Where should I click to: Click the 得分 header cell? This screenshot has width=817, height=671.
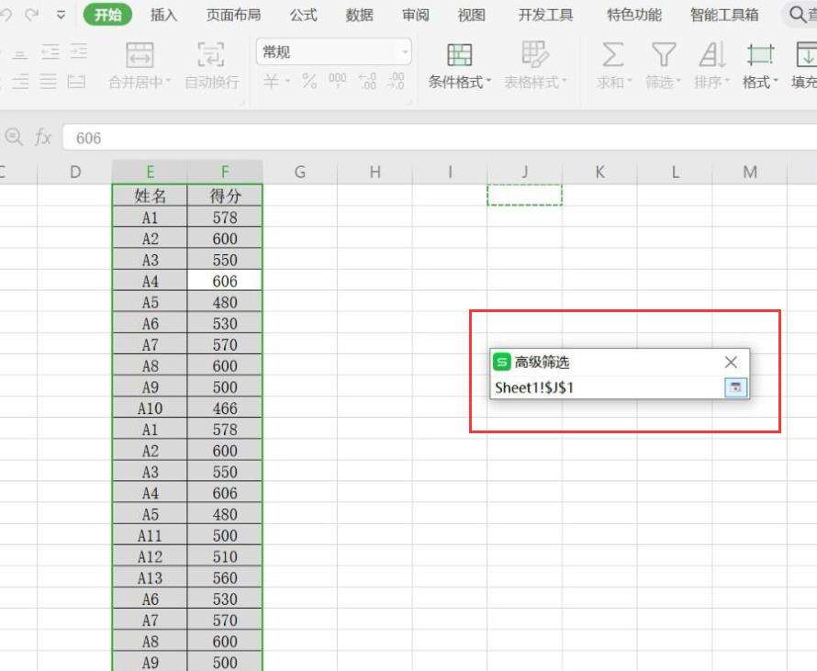click(225, 196)
